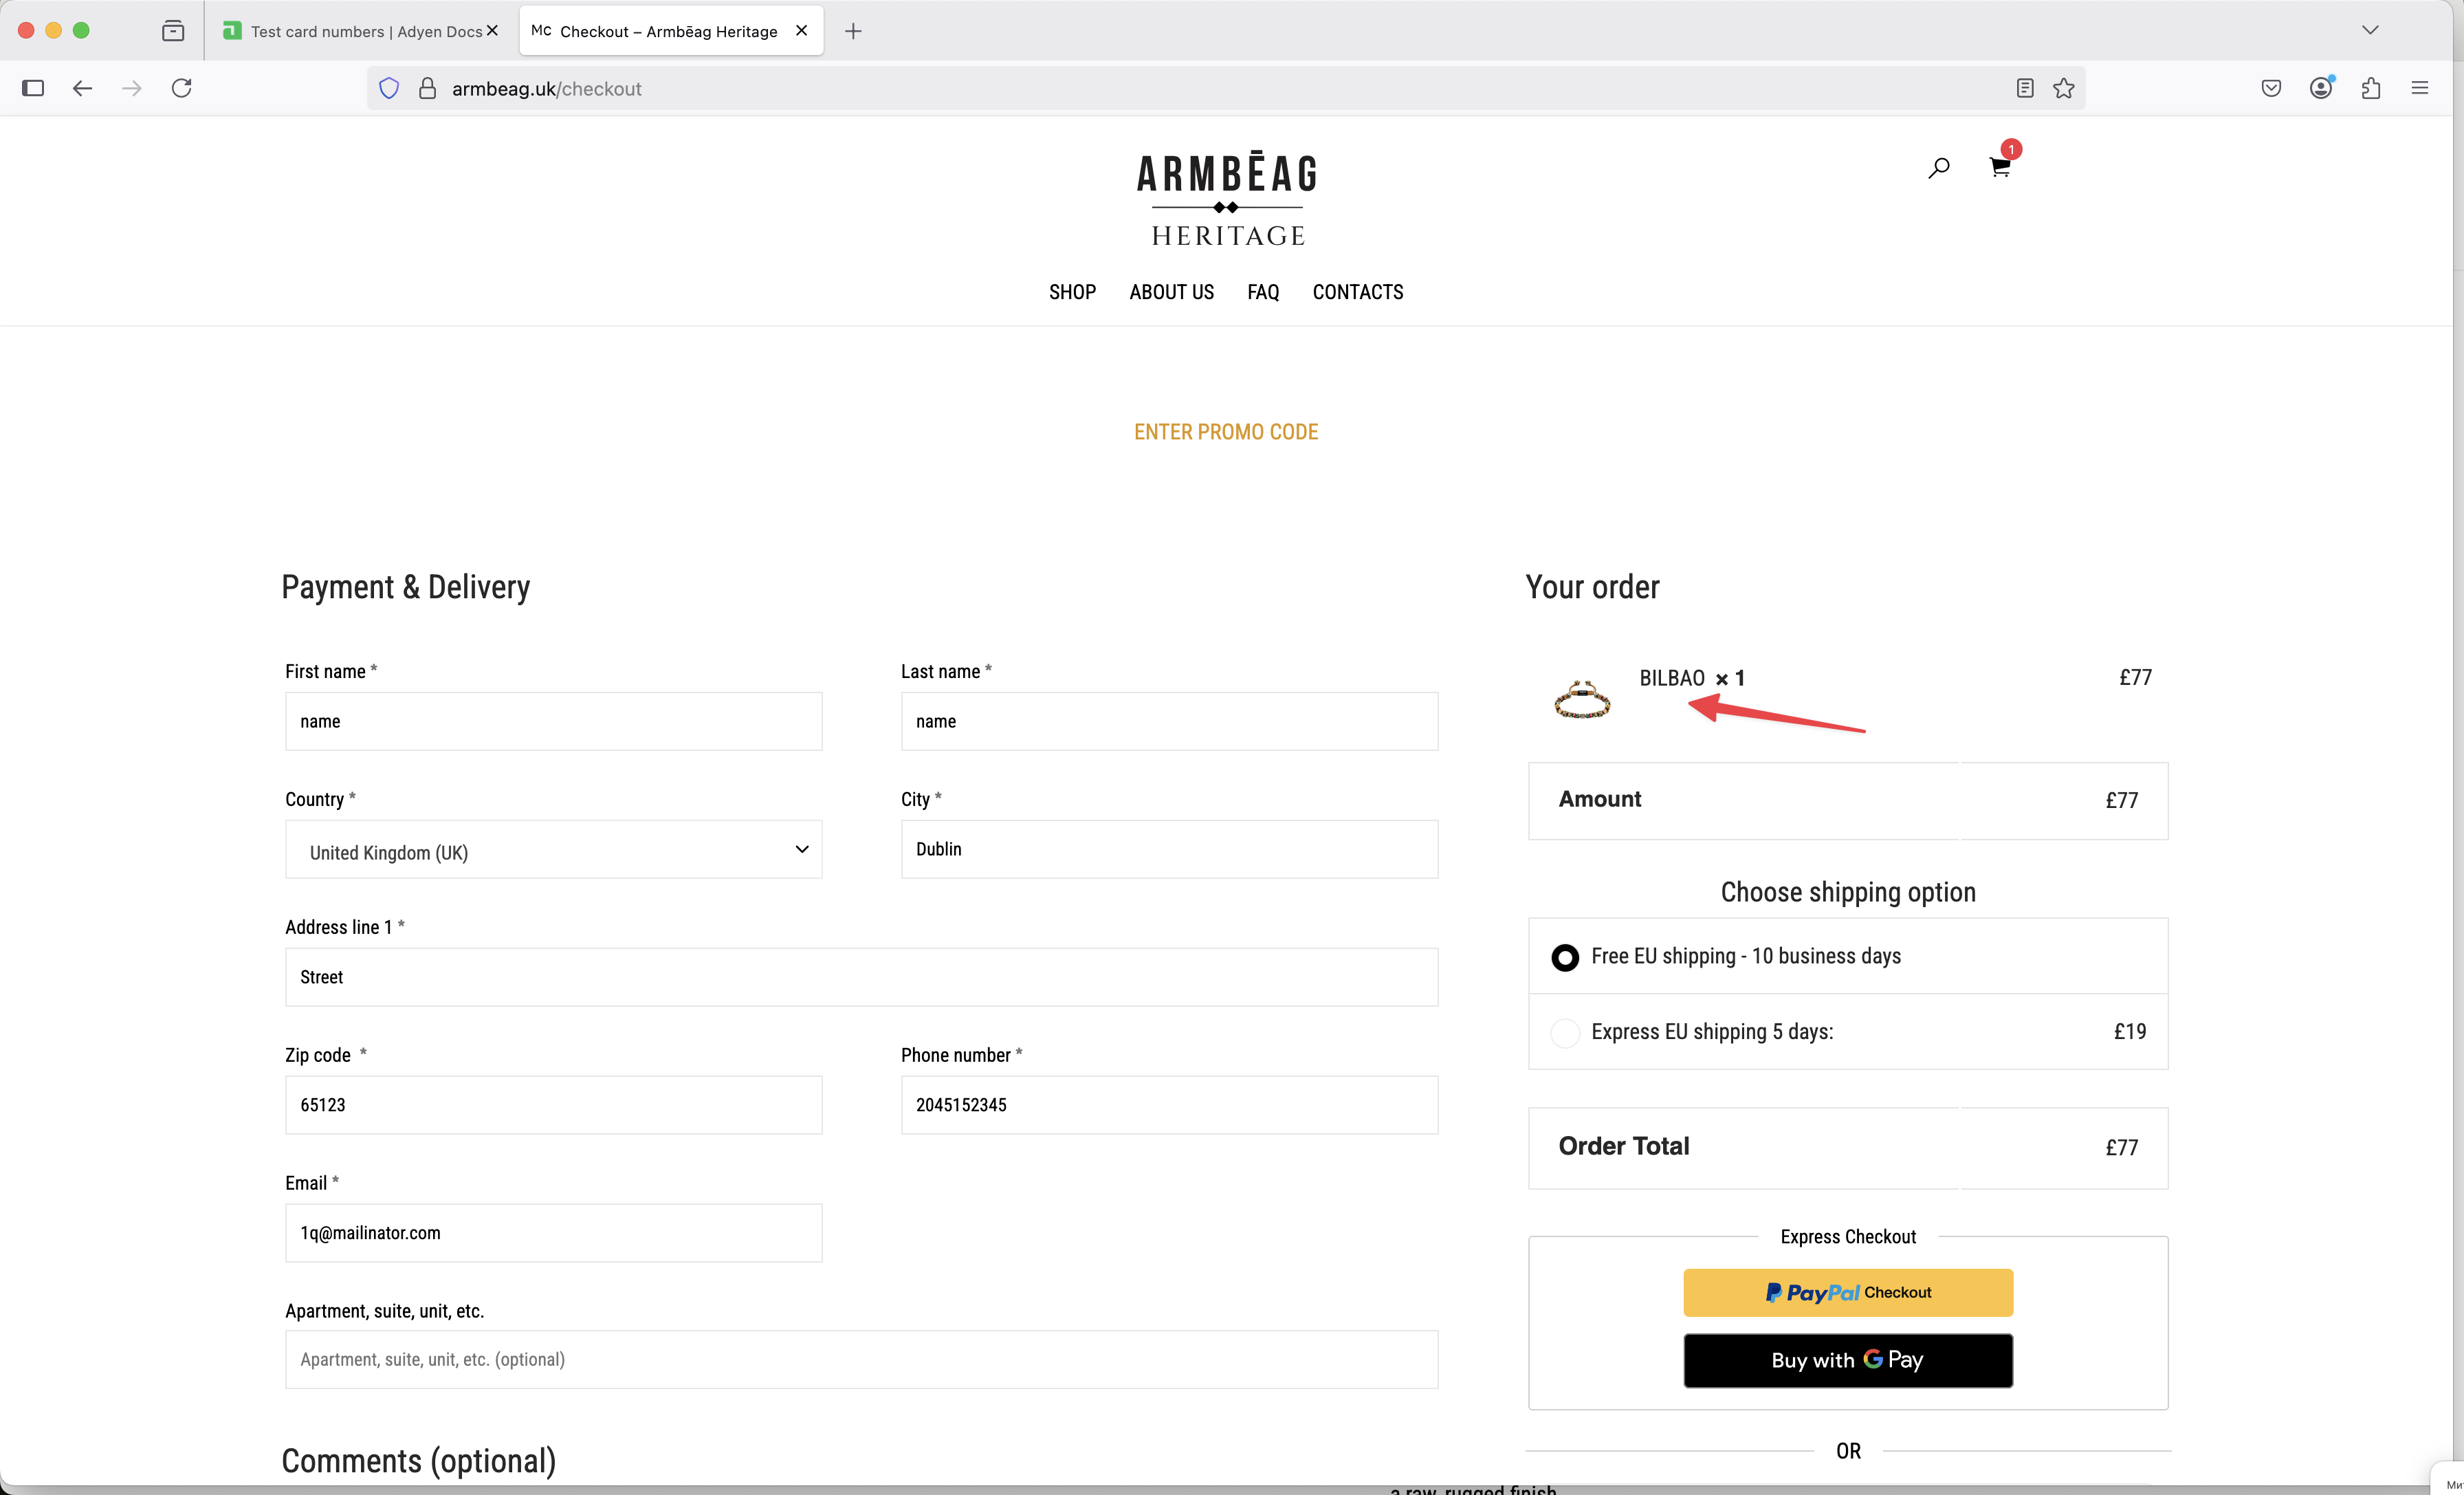
Task: Click the tracking protection shield icon
Action: 389,88
